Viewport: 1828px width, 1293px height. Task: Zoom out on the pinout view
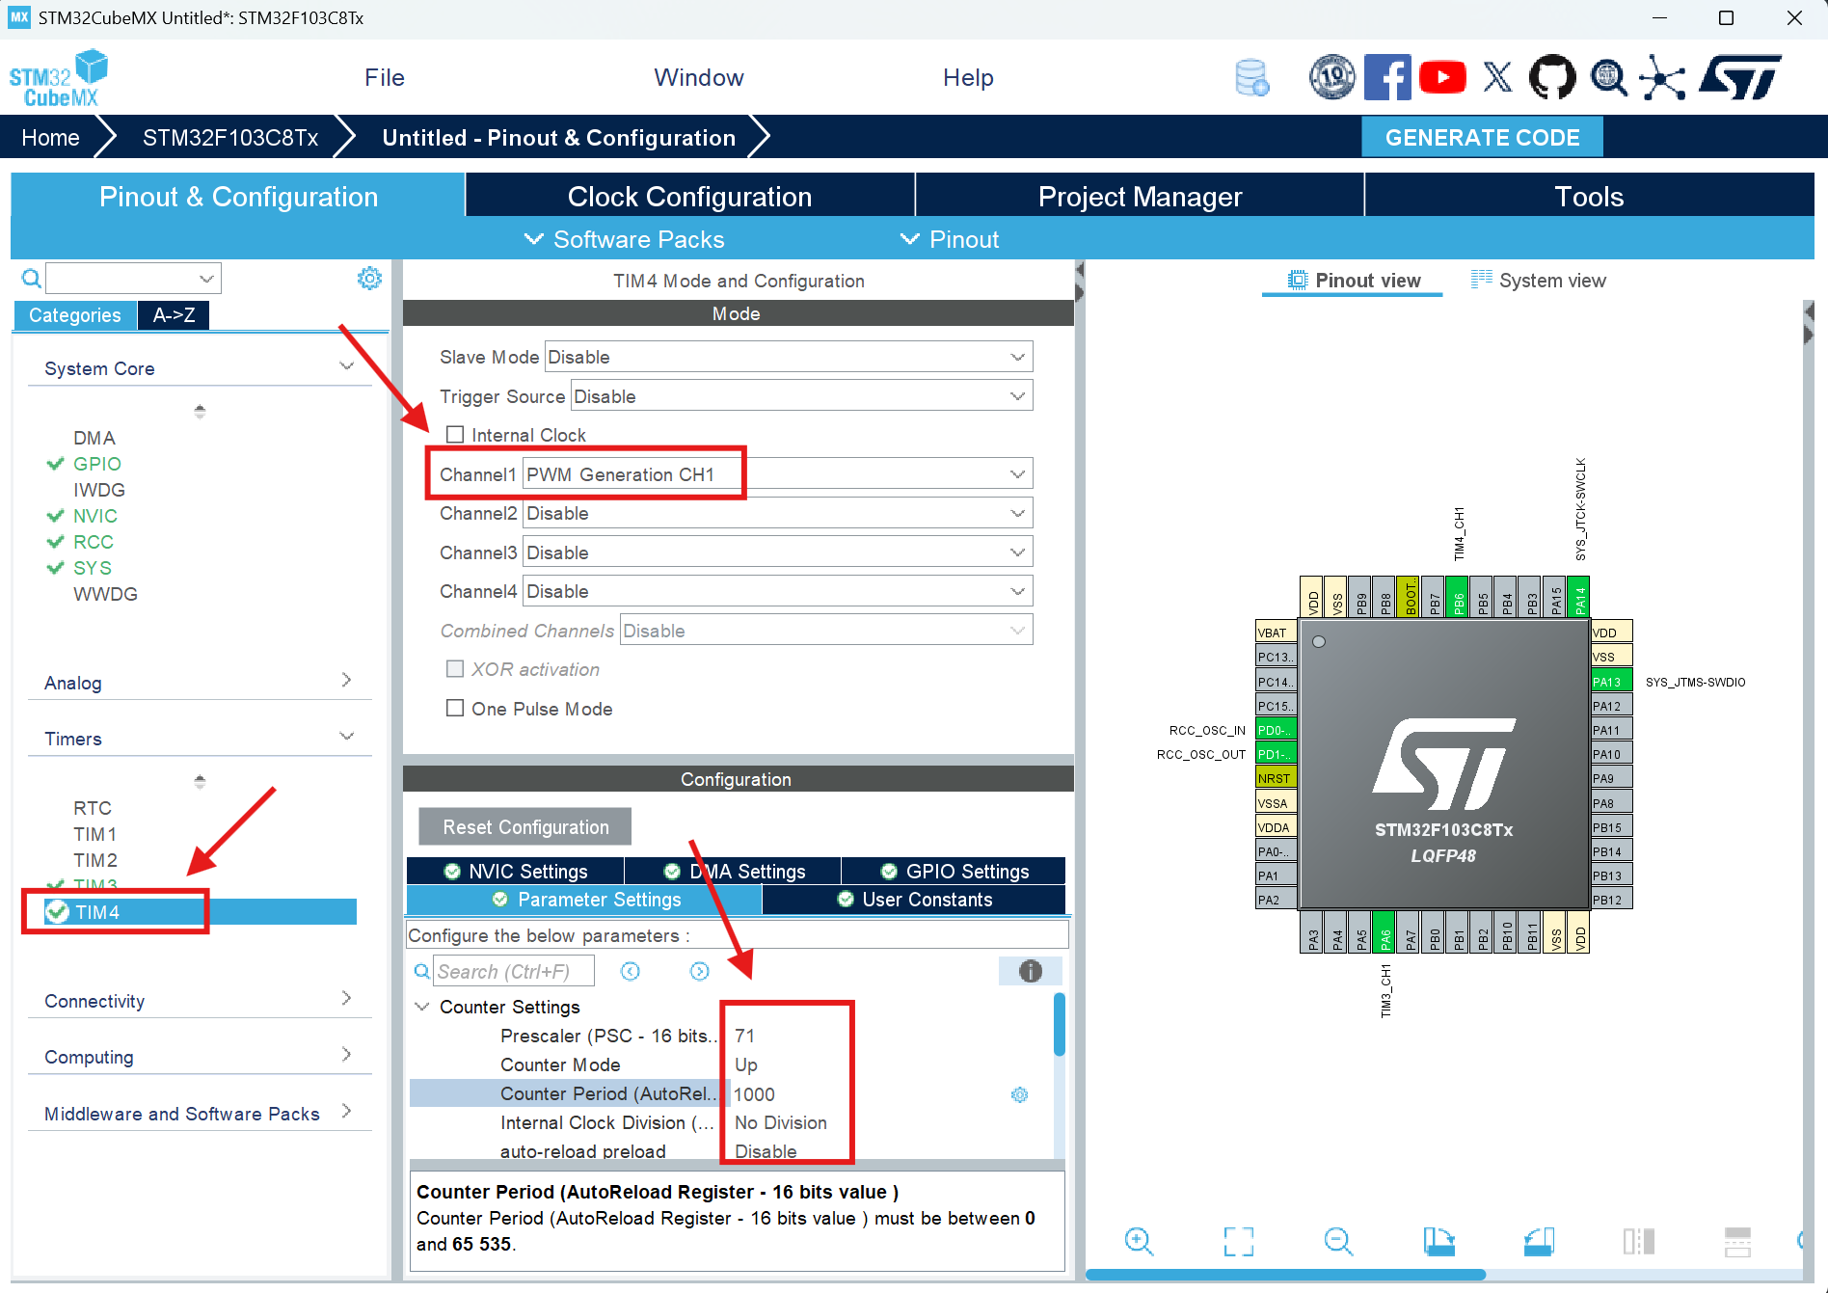coord(1338,1241)
